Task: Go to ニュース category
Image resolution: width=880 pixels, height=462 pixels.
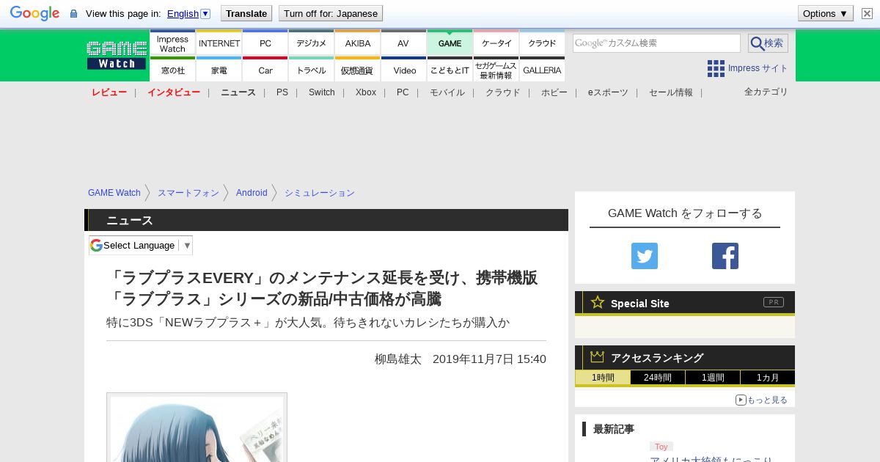Action: coord(238,92)
